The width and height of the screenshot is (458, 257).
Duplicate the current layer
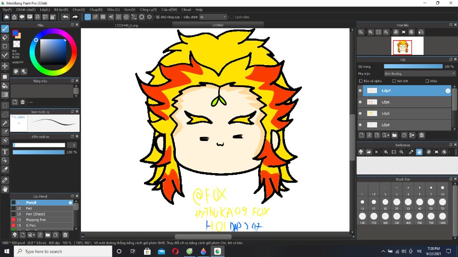(x=404, y=135)
